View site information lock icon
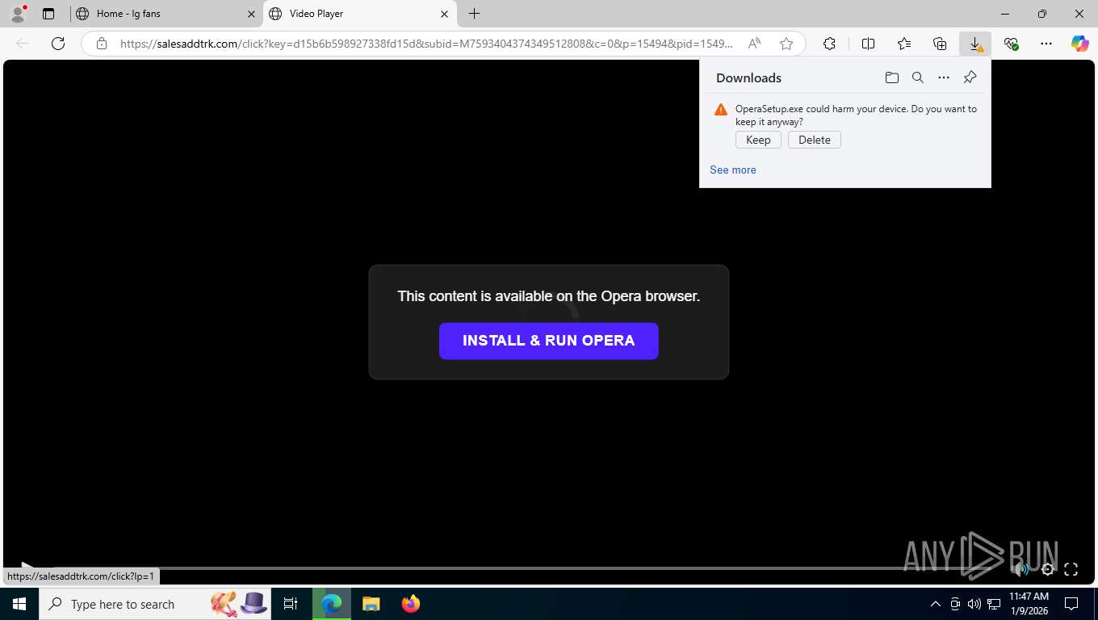The image size is (1098, 620). 102,44
